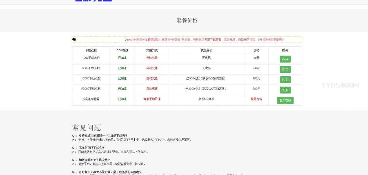The image size is (368, 175).
Task: Click the blue site logo at top
Action: (93, 1)
